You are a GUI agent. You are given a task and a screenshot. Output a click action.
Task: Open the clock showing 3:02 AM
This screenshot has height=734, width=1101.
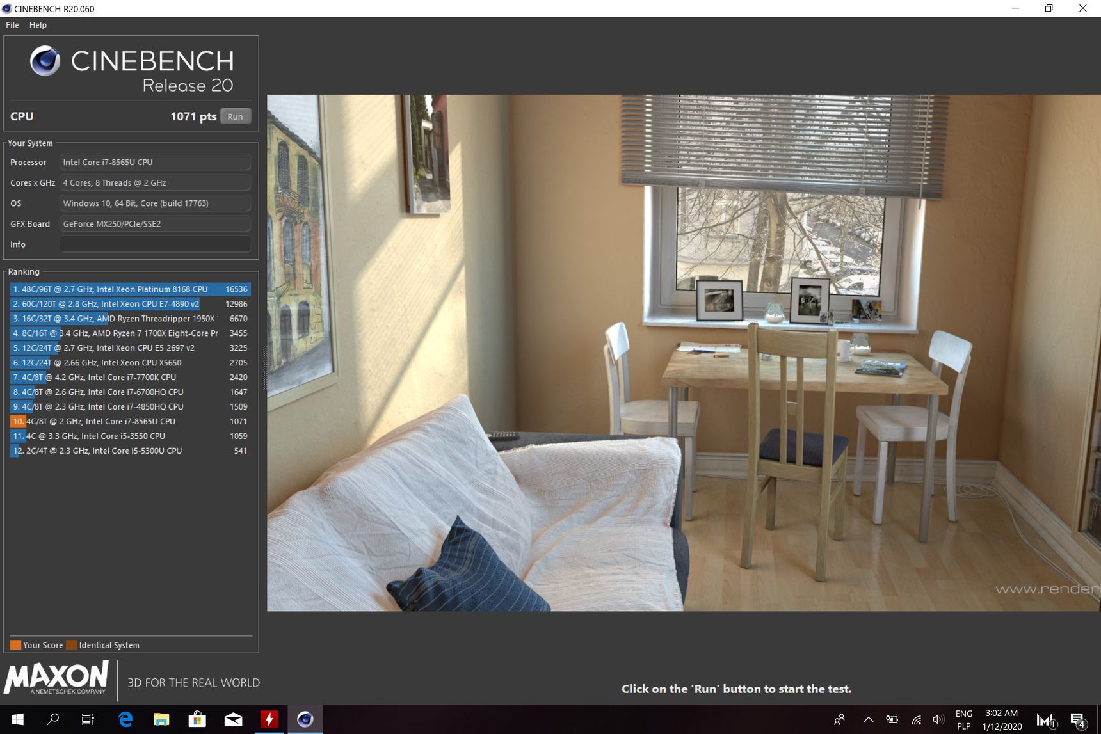1002,719
